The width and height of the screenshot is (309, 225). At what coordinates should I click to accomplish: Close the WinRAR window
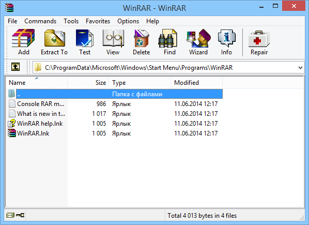pos(294,6)
